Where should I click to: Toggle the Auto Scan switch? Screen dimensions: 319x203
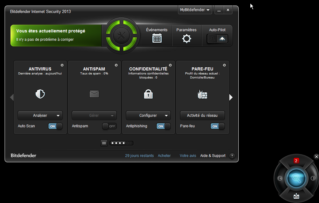55,126
